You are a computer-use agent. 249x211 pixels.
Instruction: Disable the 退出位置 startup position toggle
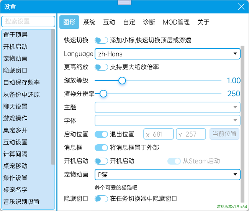[101, 134]
